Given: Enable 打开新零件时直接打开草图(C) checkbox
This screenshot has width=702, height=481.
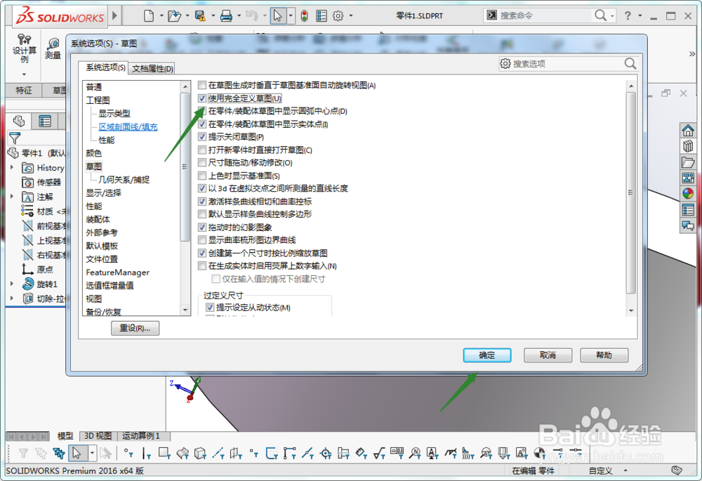Looking at the screenshot, I should point(202,150).
